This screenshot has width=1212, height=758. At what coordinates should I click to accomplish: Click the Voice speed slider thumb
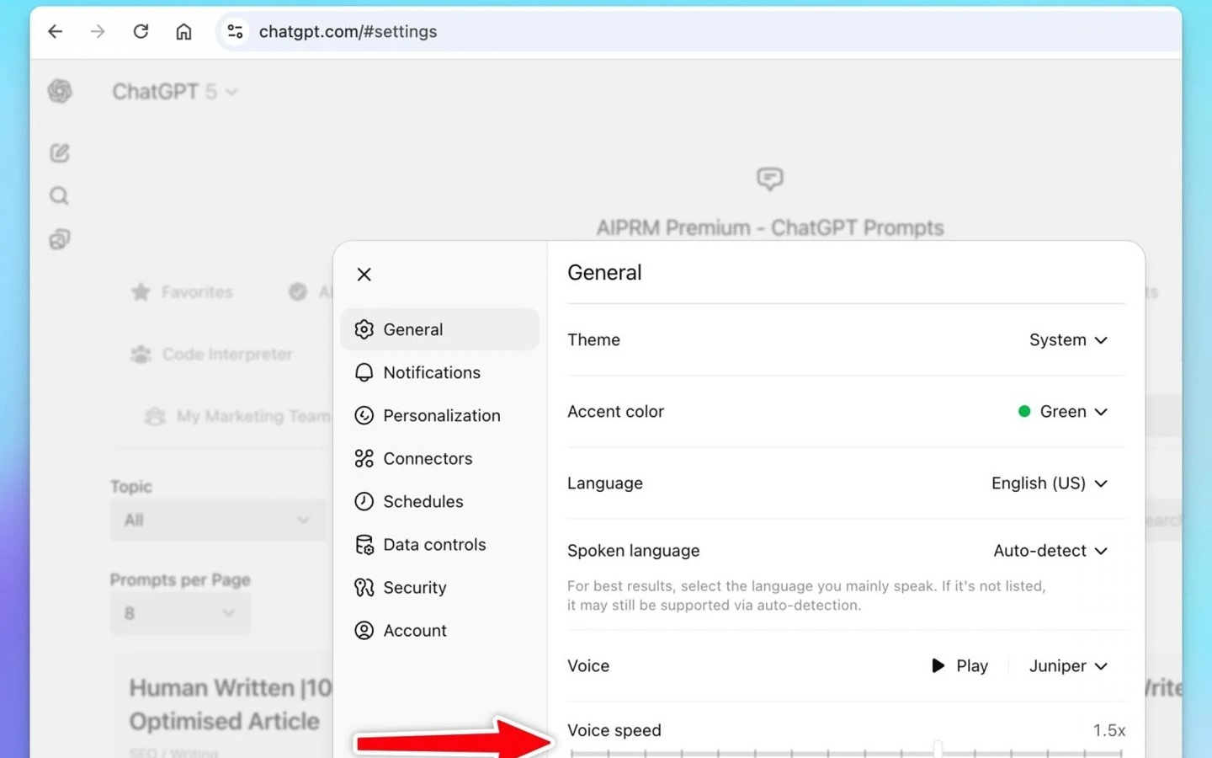click(938, 749)
